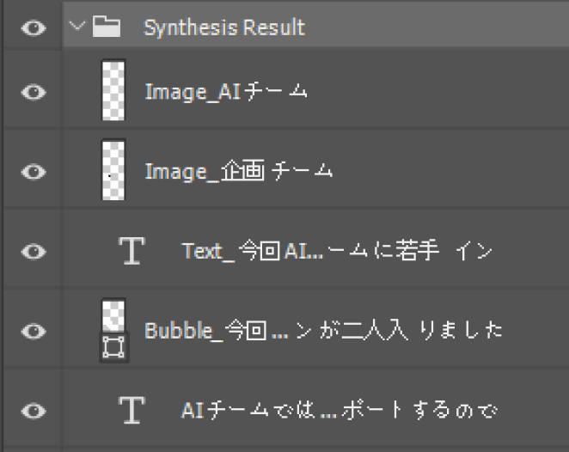Hide the Image_企画チーム layer
This screenshot has height=452, width=569.
click(x=34, y=172)
